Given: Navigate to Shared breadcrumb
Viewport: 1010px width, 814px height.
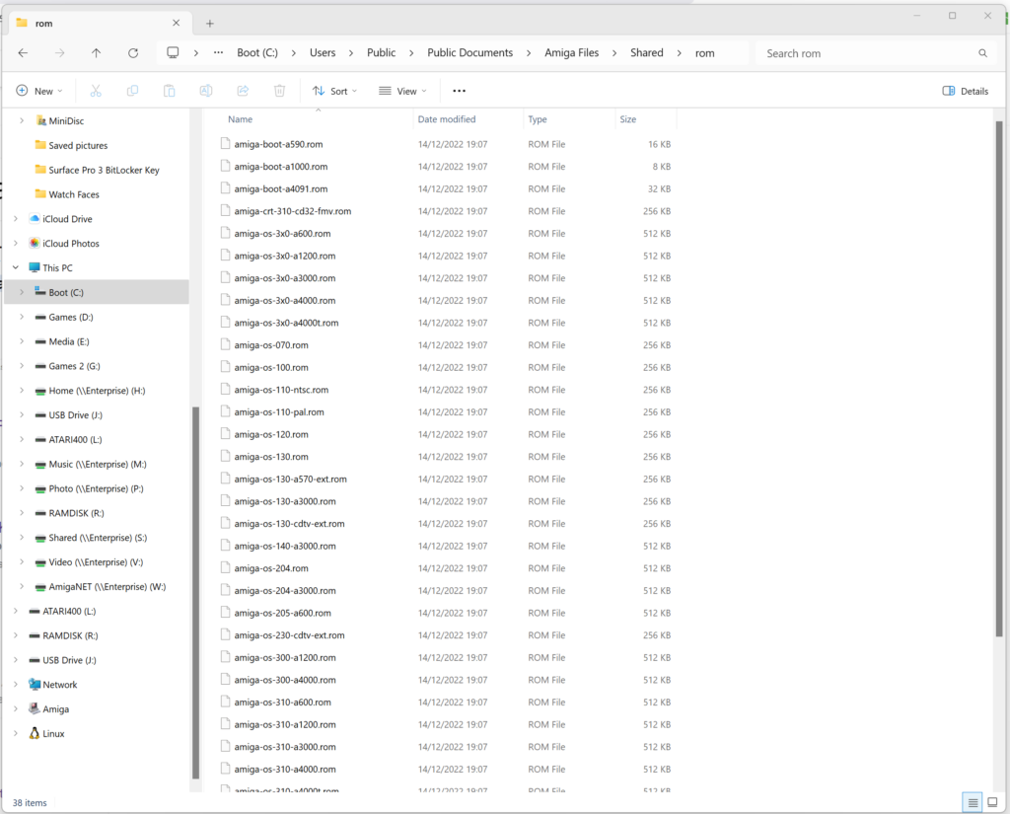Looking at the screenshot, I should point(647,53).
